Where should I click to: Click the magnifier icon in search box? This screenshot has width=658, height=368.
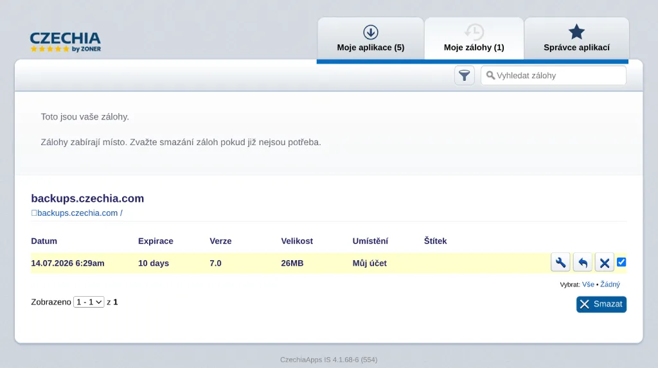[490, 76]
